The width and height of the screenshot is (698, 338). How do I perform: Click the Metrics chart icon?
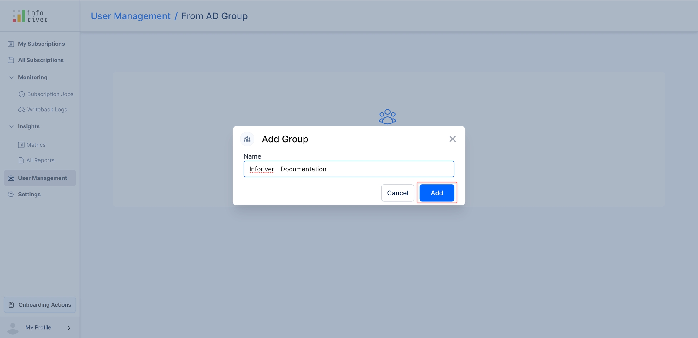21,145
